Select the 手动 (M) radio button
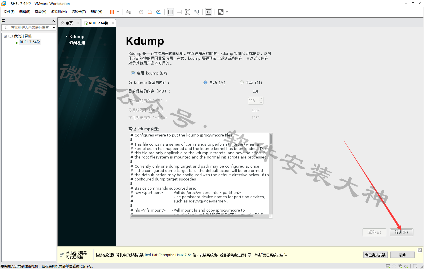Viewport: 424px width, 269px height. pyautogui.click(x=242, y=83)
